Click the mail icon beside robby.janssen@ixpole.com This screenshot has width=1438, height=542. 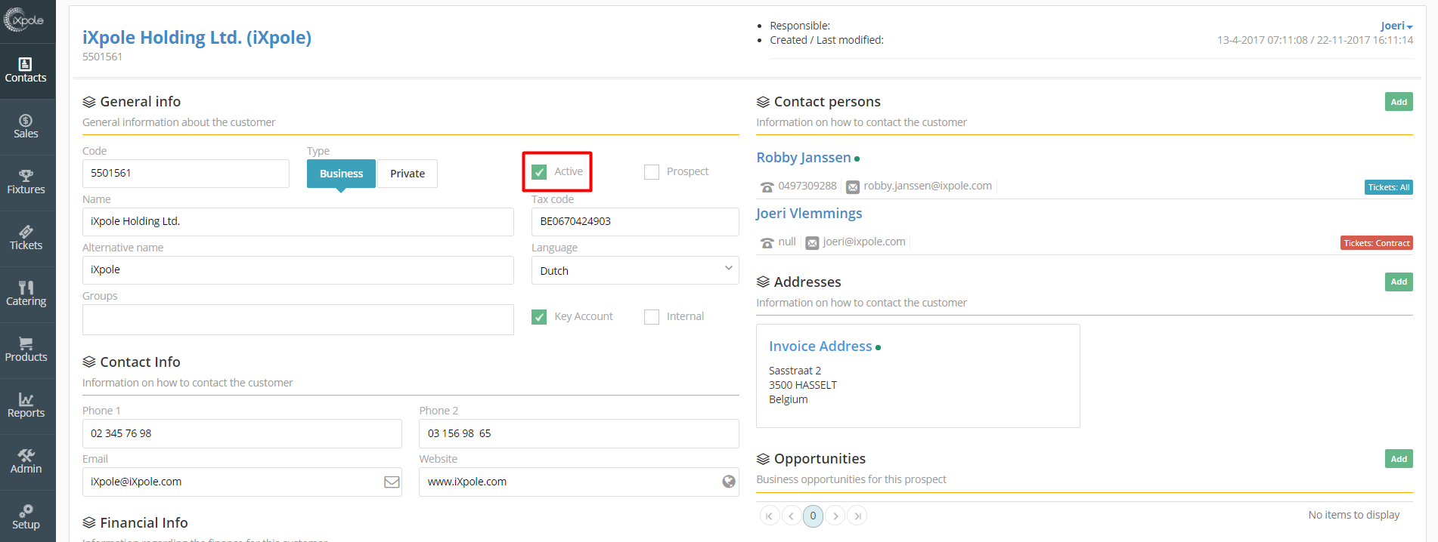click(x=853, y=186)
